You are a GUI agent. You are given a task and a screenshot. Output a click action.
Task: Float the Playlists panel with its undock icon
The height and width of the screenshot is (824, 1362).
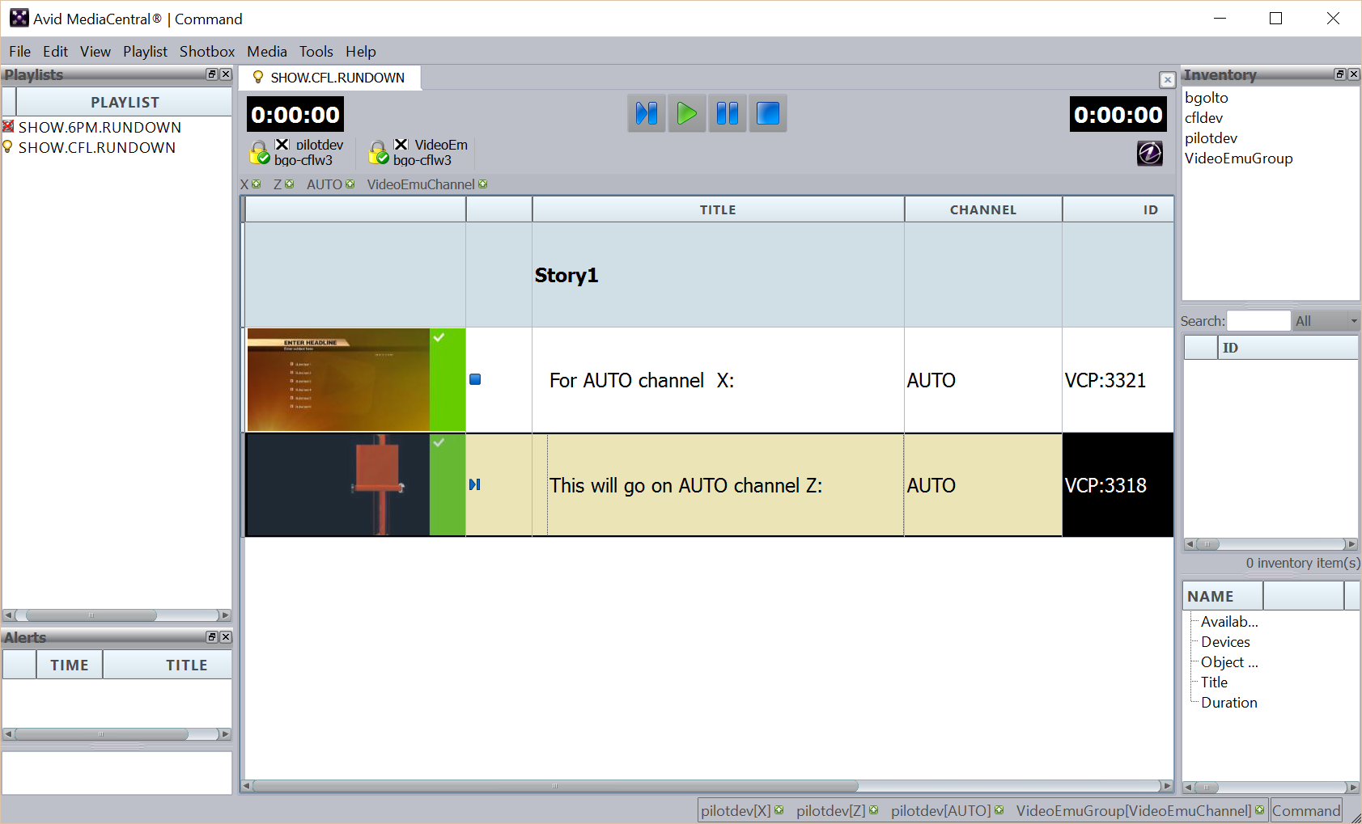pos(212,74)
